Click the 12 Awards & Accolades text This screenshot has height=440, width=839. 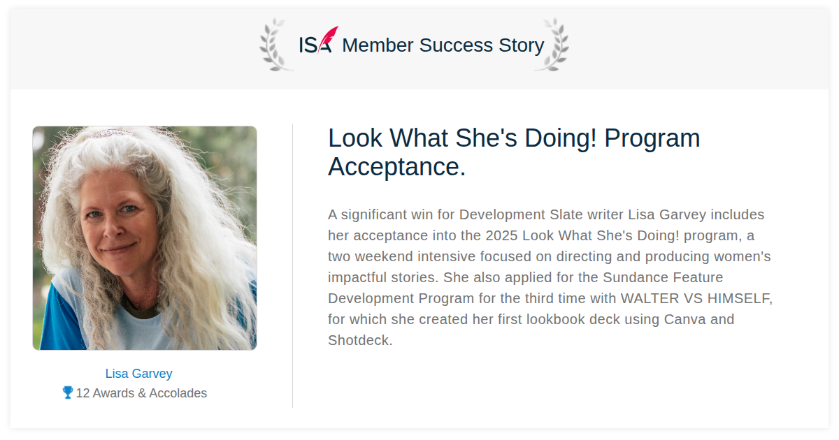pyautogui.click(x=141, y=393)
